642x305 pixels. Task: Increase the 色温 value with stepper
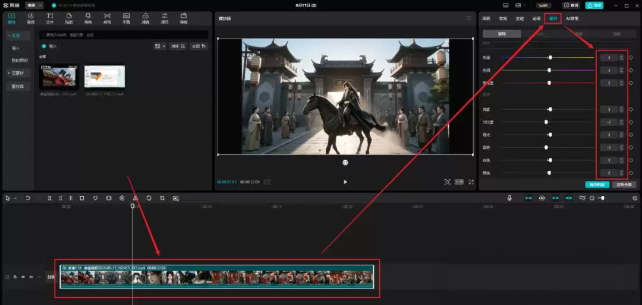[x=622, y=56]
